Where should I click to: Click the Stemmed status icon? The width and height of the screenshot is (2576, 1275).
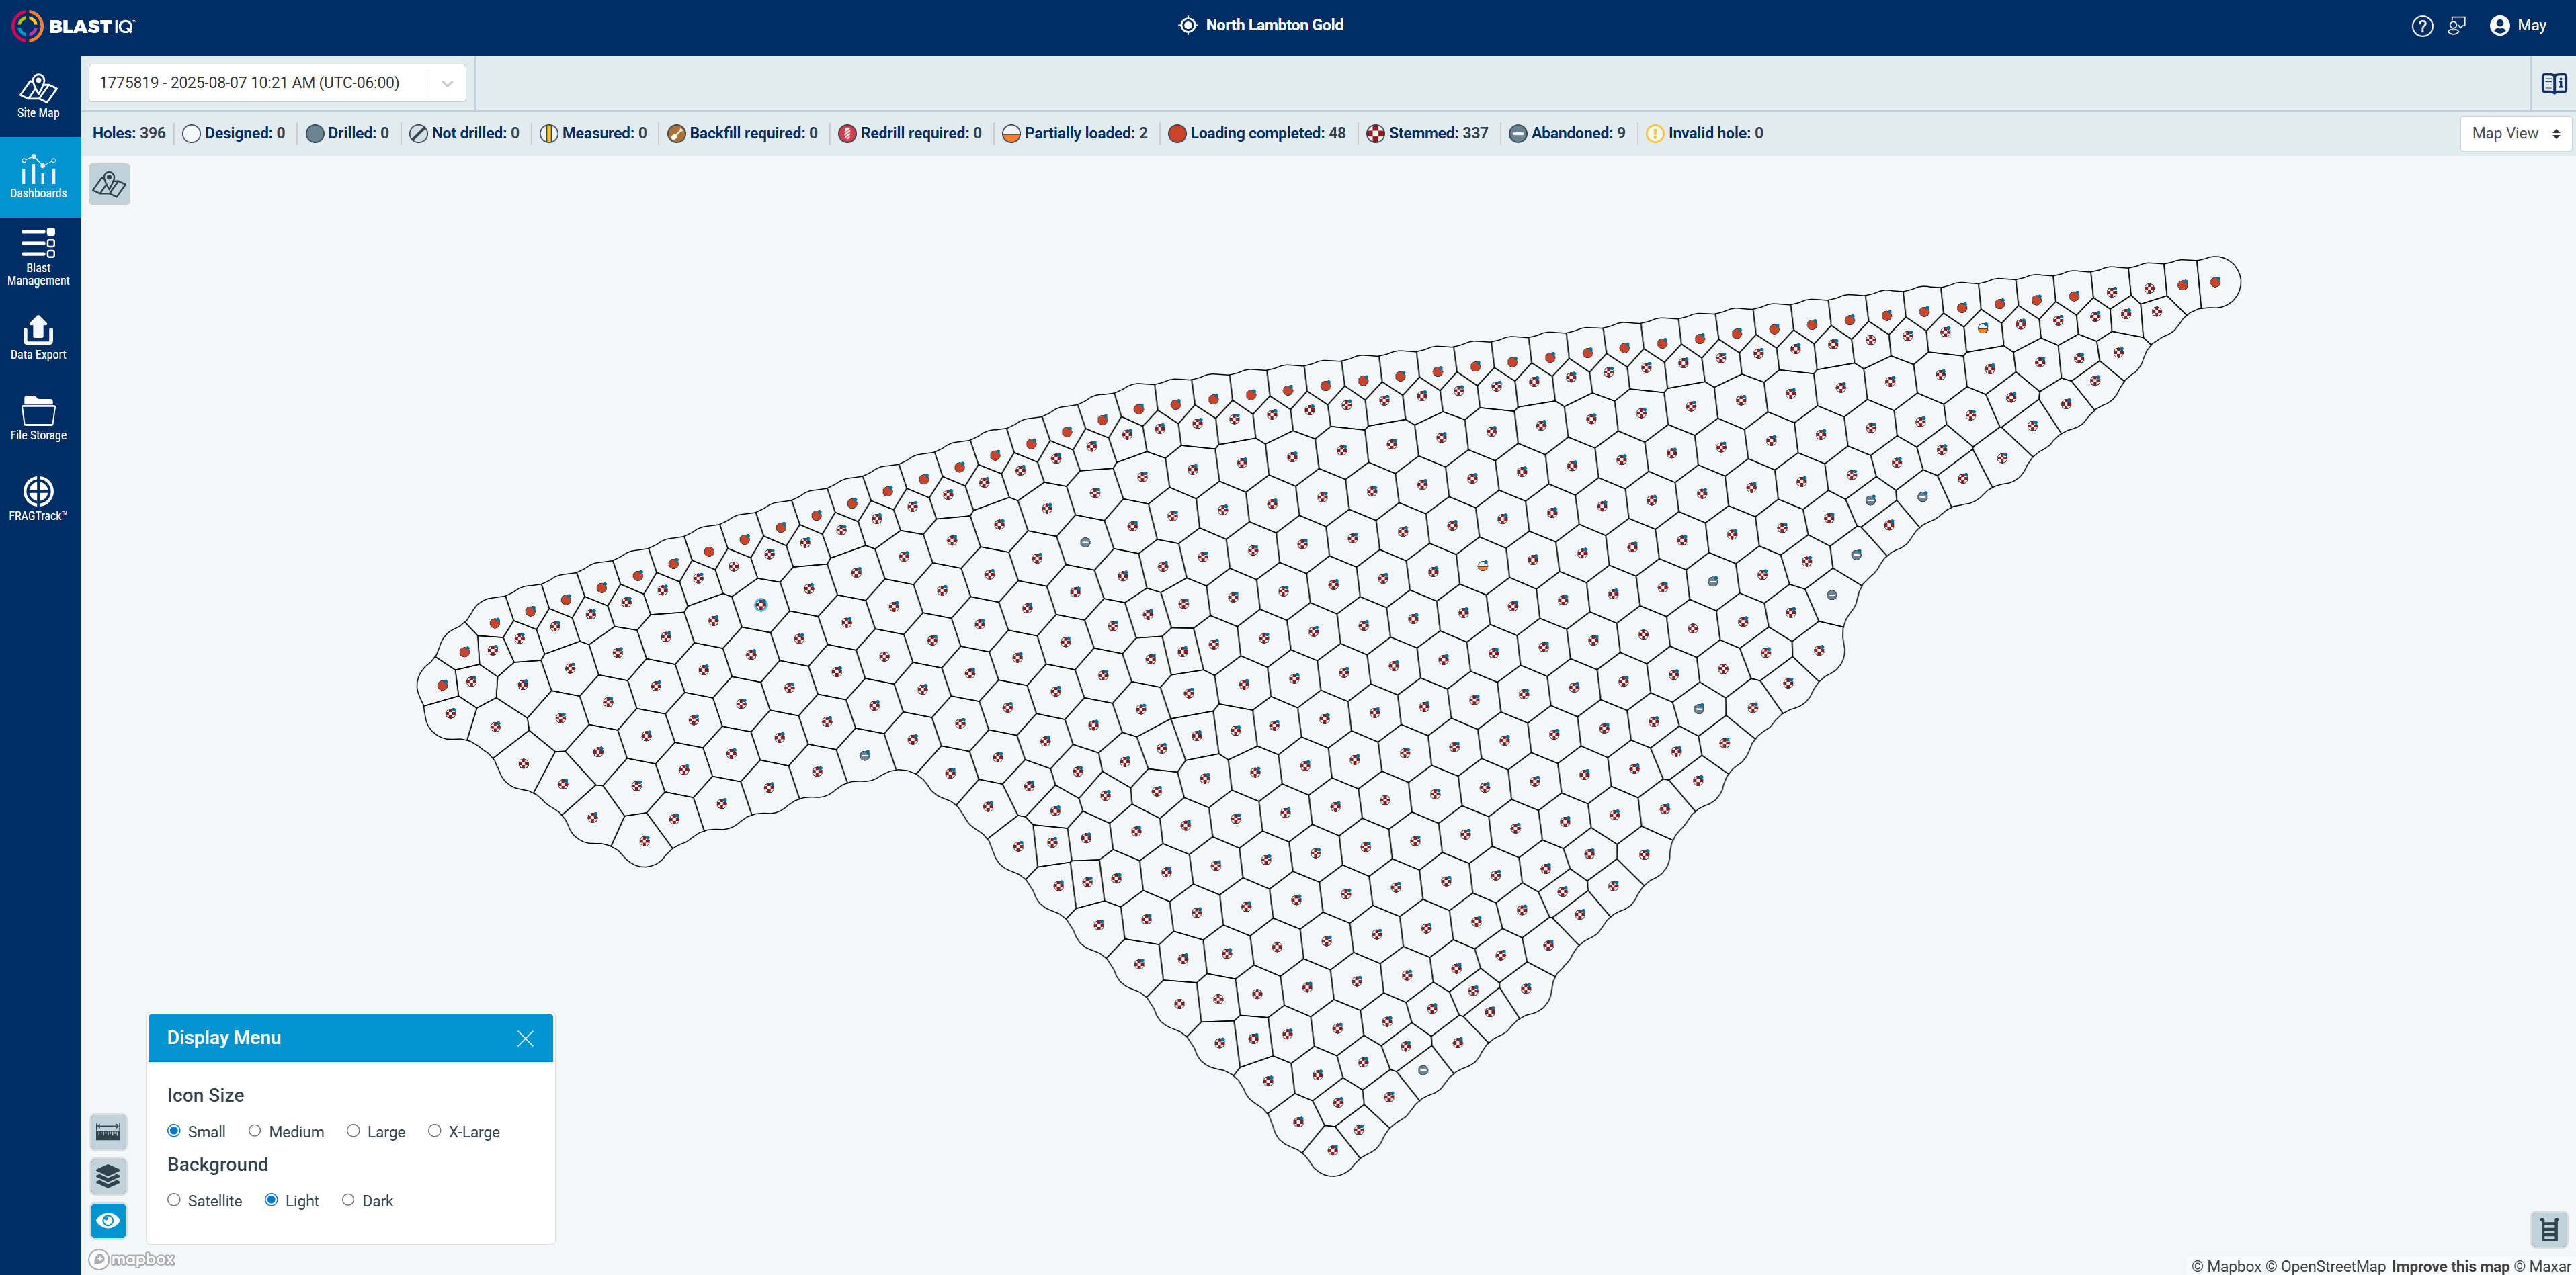[1376, 134]
